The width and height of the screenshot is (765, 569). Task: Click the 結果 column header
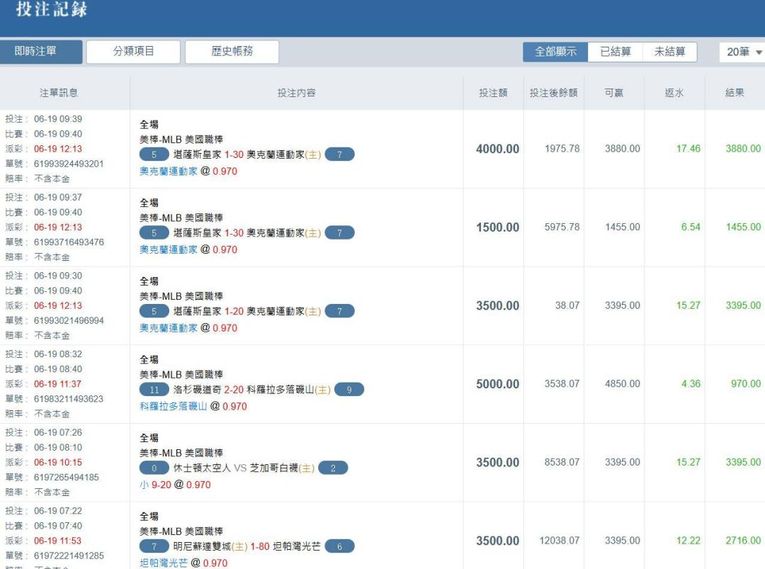coord(735,93)
